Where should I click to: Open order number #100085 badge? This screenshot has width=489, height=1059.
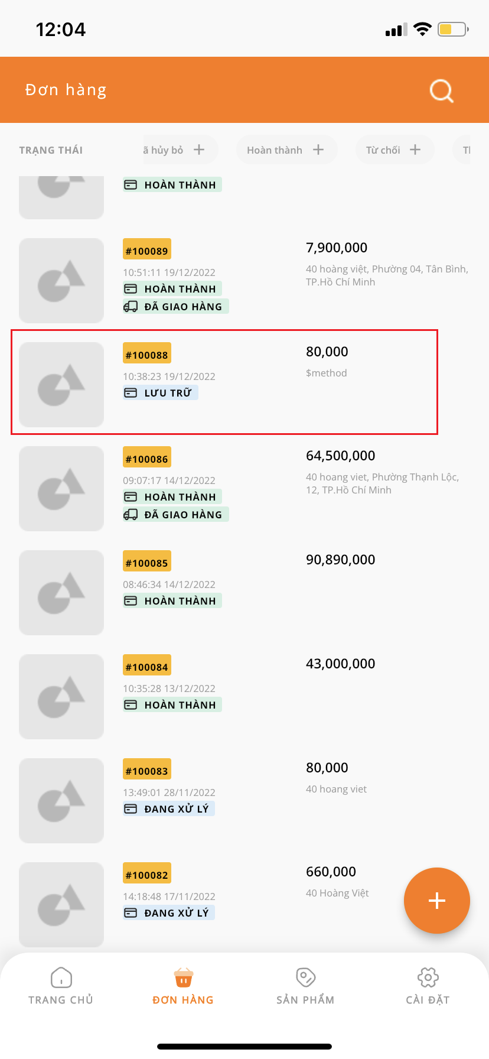(x=147, y=563)
